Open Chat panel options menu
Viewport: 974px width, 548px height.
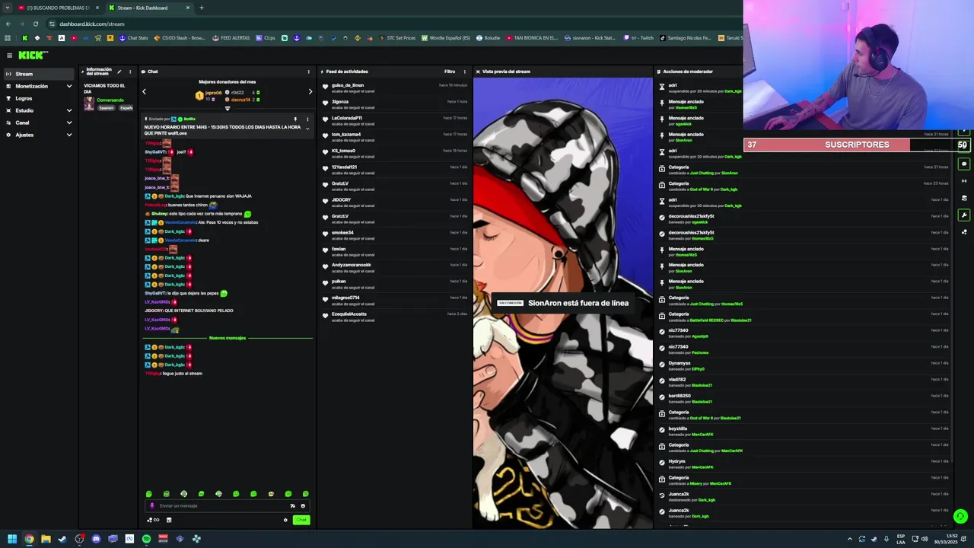click(x=308, y=72)
